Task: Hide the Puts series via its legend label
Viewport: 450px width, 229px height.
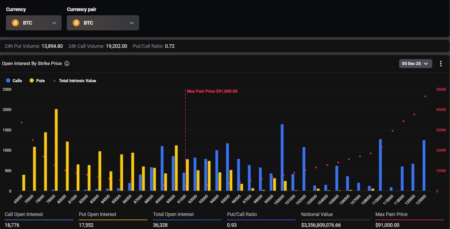Action: [40, 81]
